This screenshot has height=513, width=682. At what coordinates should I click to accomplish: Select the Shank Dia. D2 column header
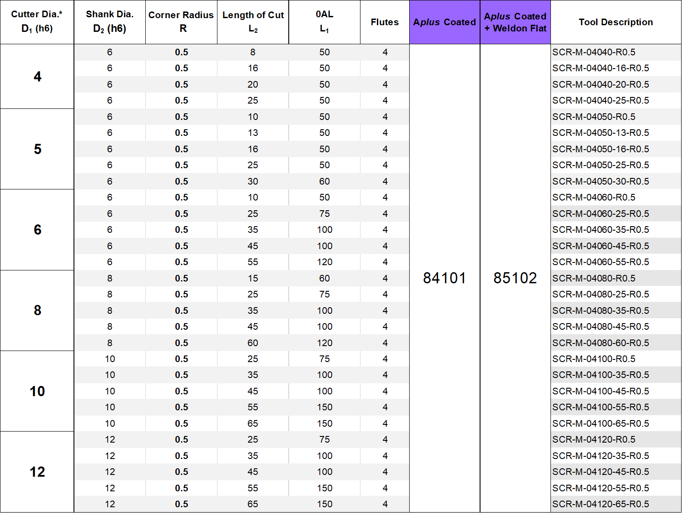coord(109,22)
